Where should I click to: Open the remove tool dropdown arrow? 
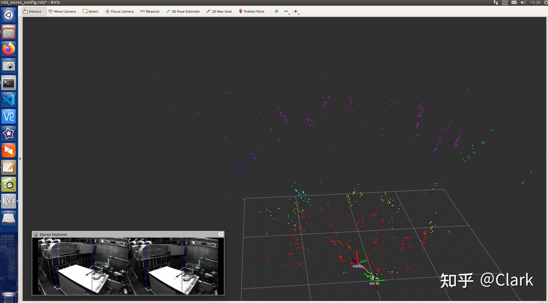click(x=289, y=14)
